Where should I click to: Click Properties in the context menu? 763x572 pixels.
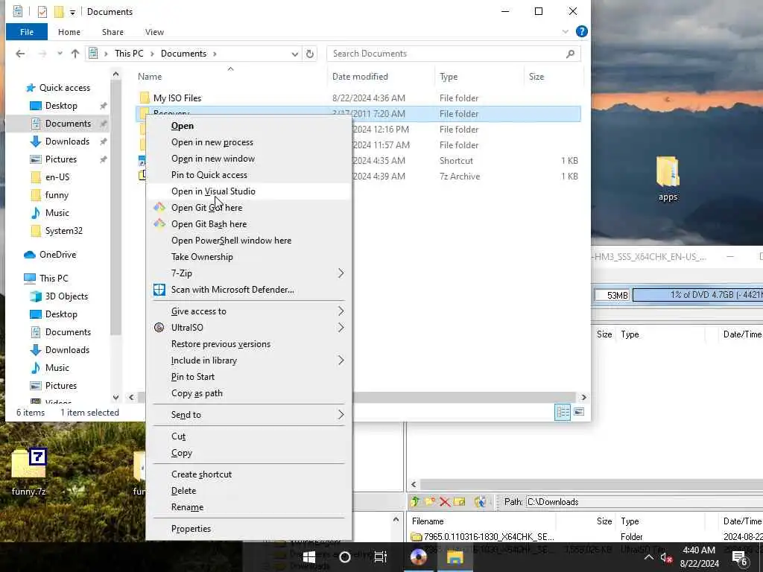249,529
